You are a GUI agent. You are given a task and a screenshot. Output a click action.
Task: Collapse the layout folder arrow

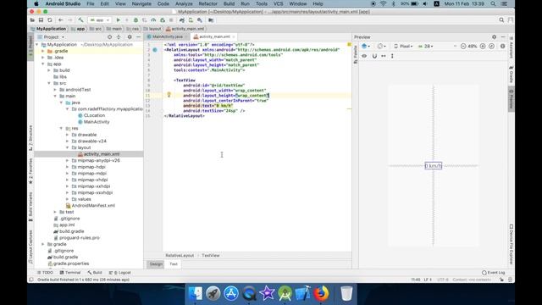[68, 147]
